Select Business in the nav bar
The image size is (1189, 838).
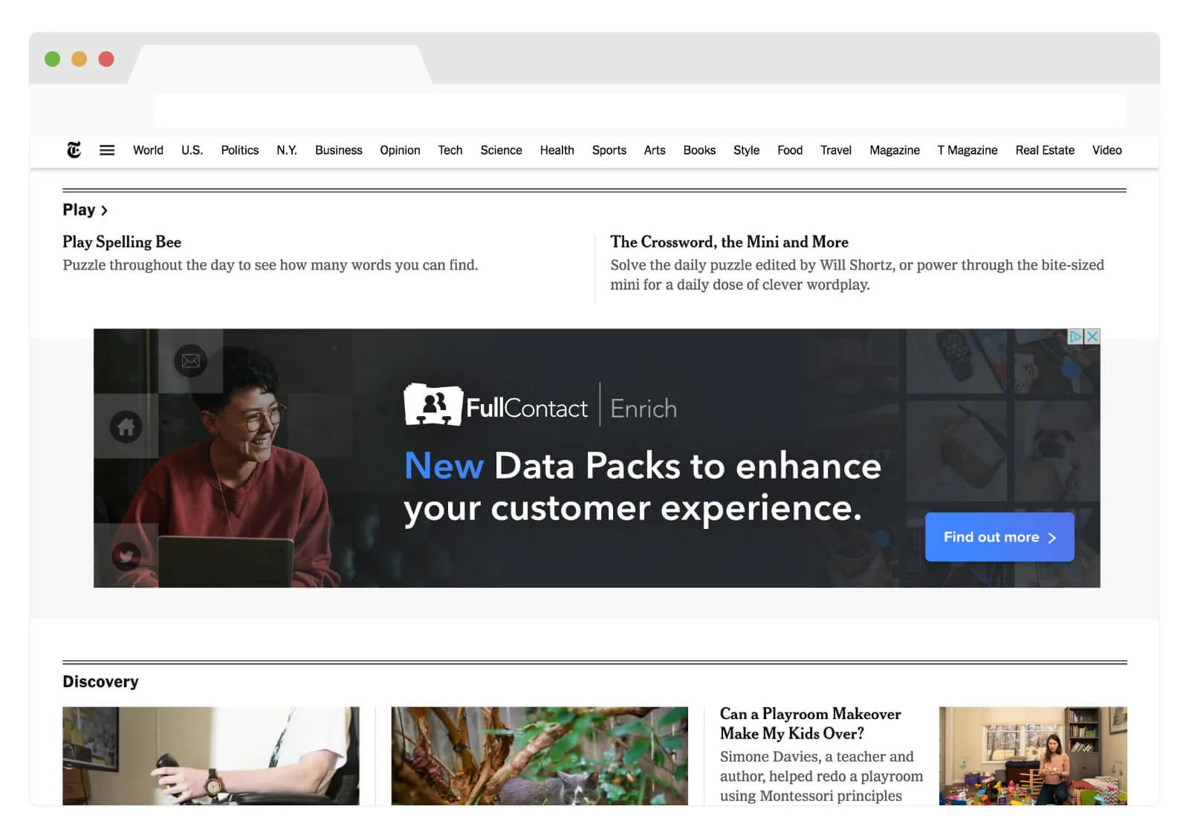[x=338, y=150]
